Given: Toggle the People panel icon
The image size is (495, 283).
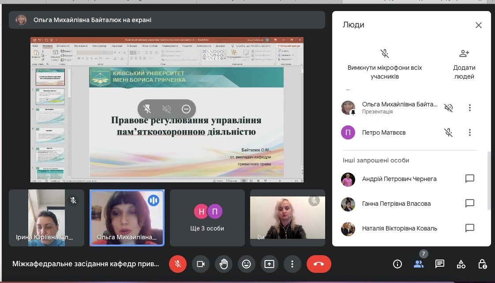Looking at the screenshot, I should pyautogui.click(x=418, y=264).
